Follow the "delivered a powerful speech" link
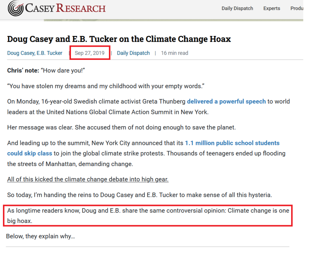This screenshot has height=256, width=315. click(226, 102)
